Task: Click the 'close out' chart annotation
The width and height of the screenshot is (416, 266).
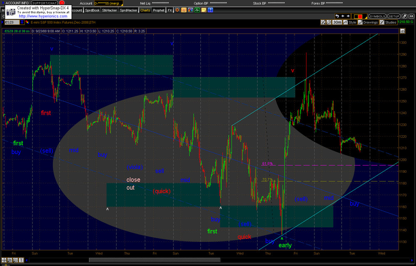Action: pyautogui.click(x=133, y=184)
